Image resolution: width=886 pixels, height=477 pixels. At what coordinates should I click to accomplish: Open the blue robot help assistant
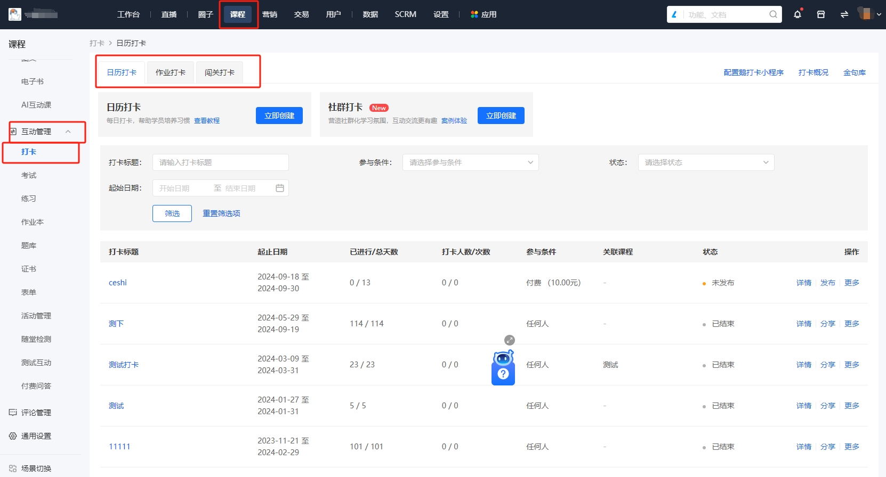[503, 368]
